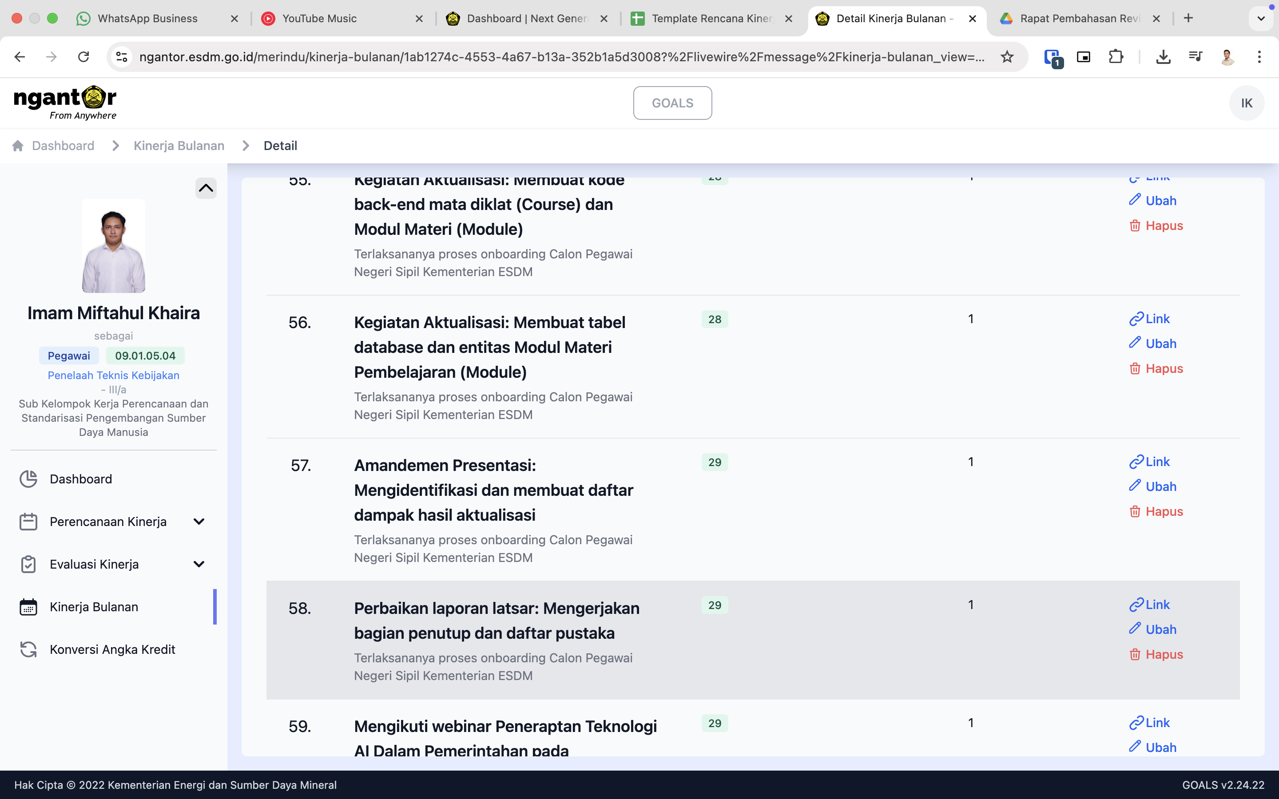Click the IK user avatar
This screenshot has width=1279, height=799.
coord(1246,103)
